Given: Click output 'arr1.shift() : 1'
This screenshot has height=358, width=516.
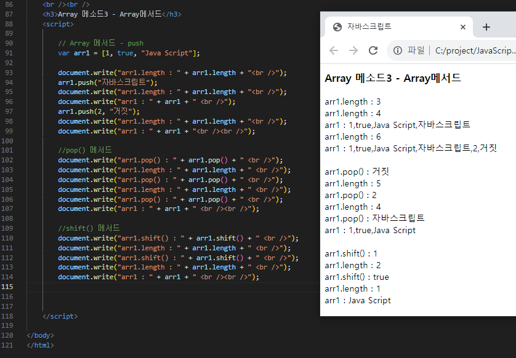Looking at the screenshot, I should (351, 254).
